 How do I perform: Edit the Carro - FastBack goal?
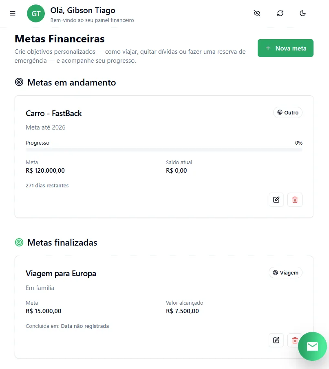tap(276, 200)
